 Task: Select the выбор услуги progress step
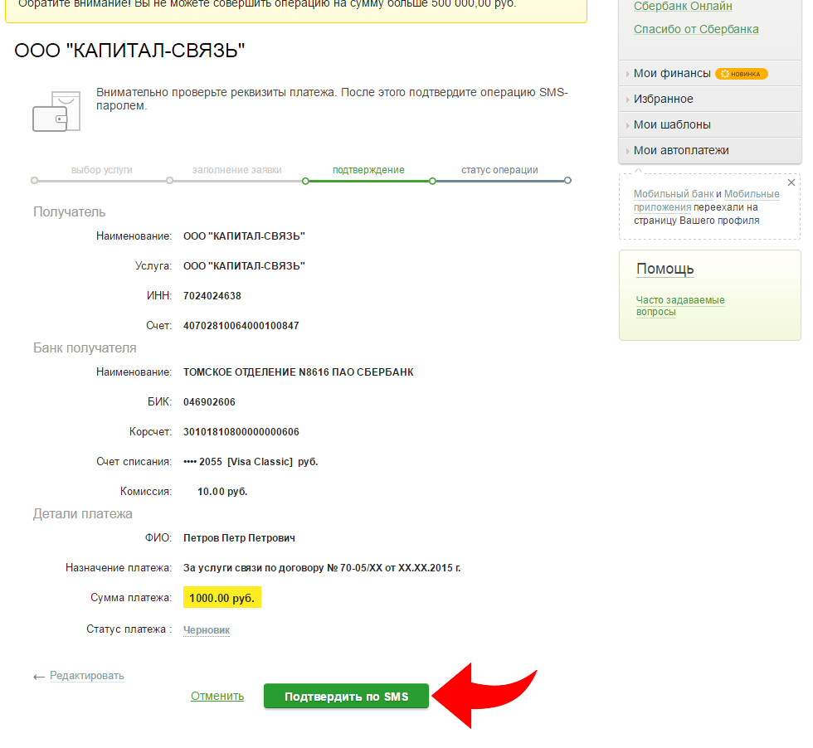click(x=101, y=170)
